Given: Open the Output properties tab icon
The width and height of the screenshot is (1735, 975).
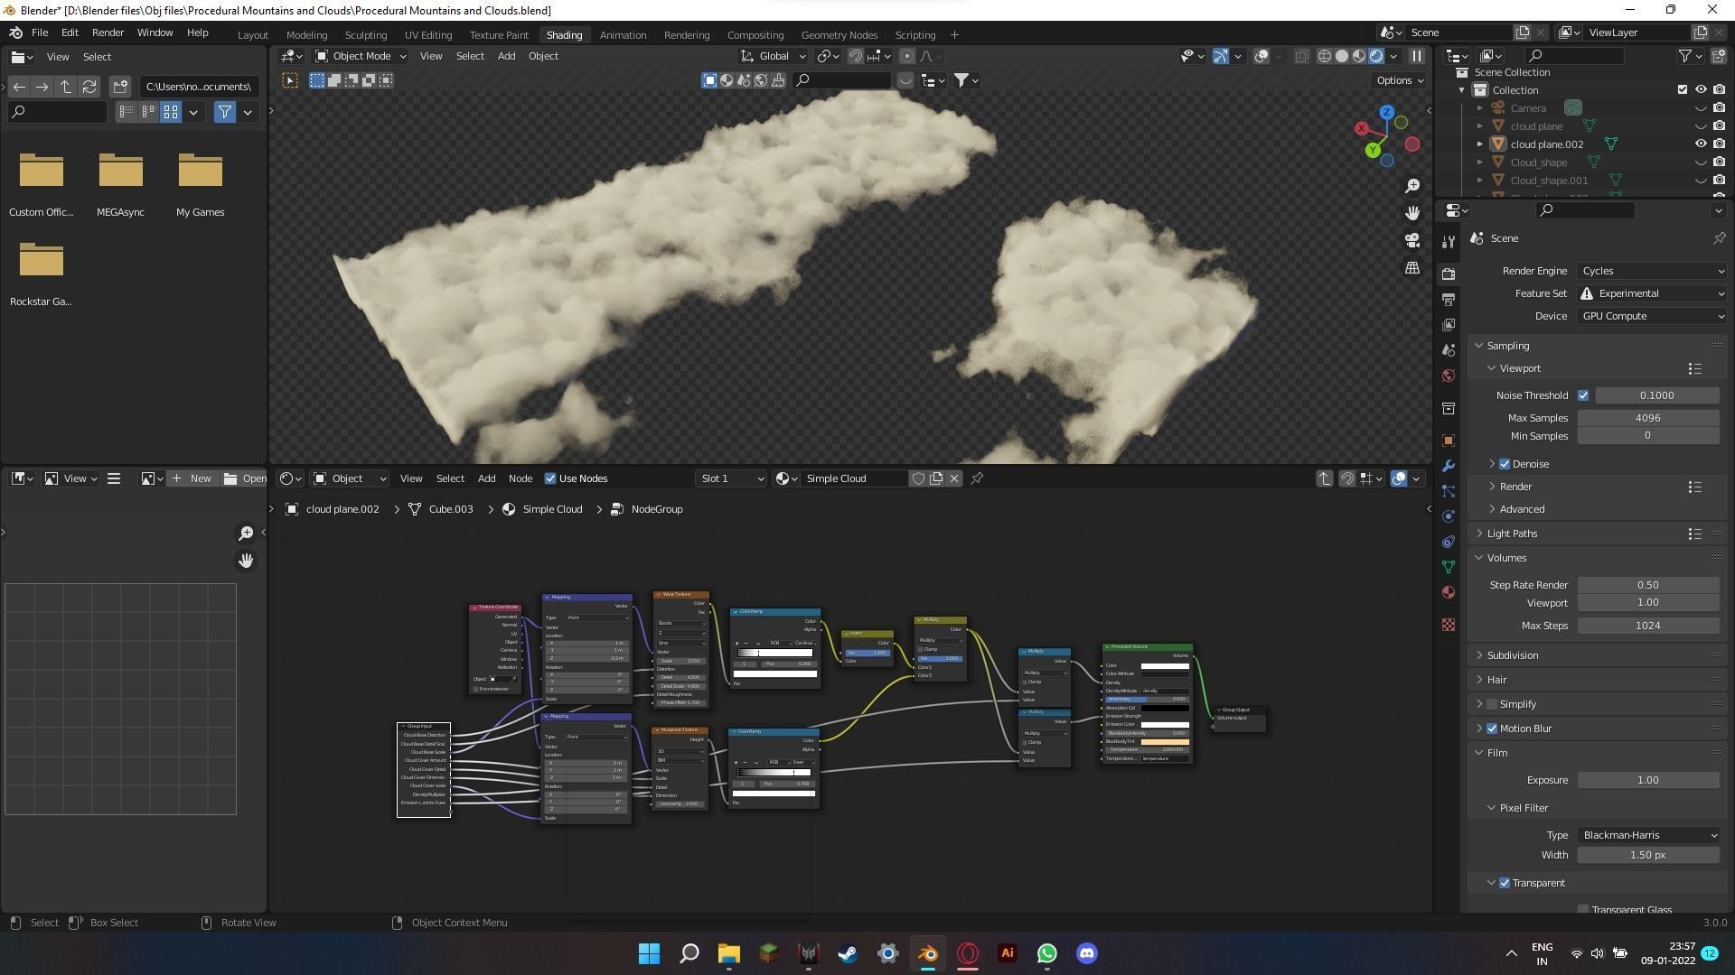Looking at the screenshot, I should pyautogui.click(x=1449, y=299).
